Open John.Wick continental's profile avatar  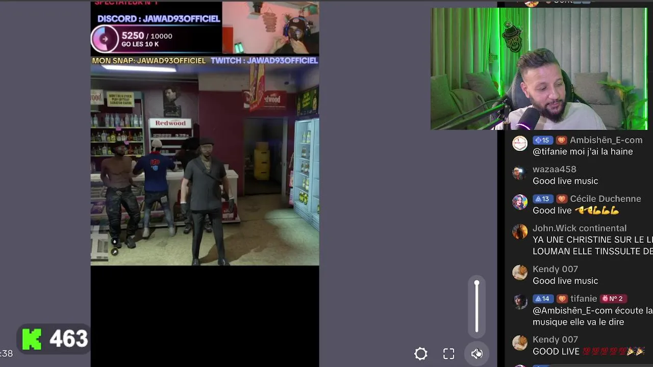tap(520, 232)
